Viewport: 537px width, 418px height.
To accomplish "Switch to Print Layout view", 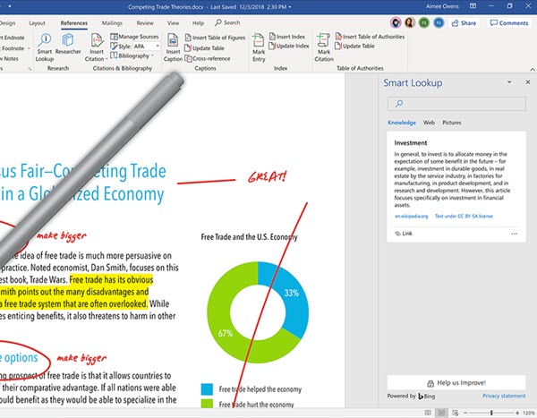I will point(441,413).
